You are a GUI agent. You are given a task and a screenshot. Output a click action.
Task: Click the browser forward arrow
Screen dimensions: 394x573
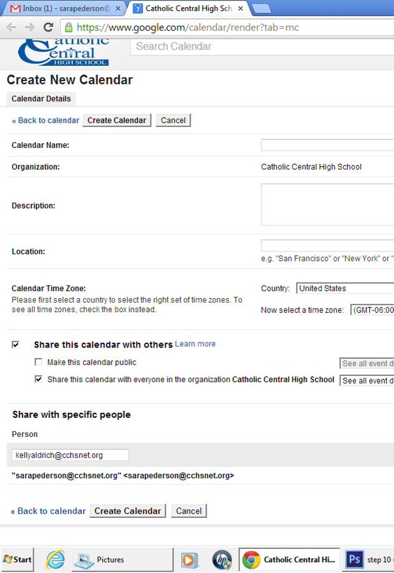point(30,27)
